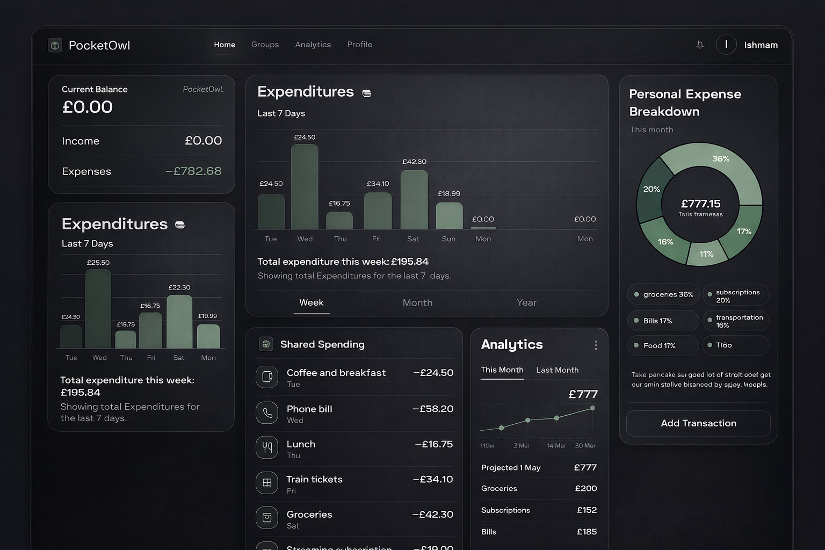Viewport: 825px width, 550px height.
Task: Open Groups in the top navigation
Action: coord(265,45)
